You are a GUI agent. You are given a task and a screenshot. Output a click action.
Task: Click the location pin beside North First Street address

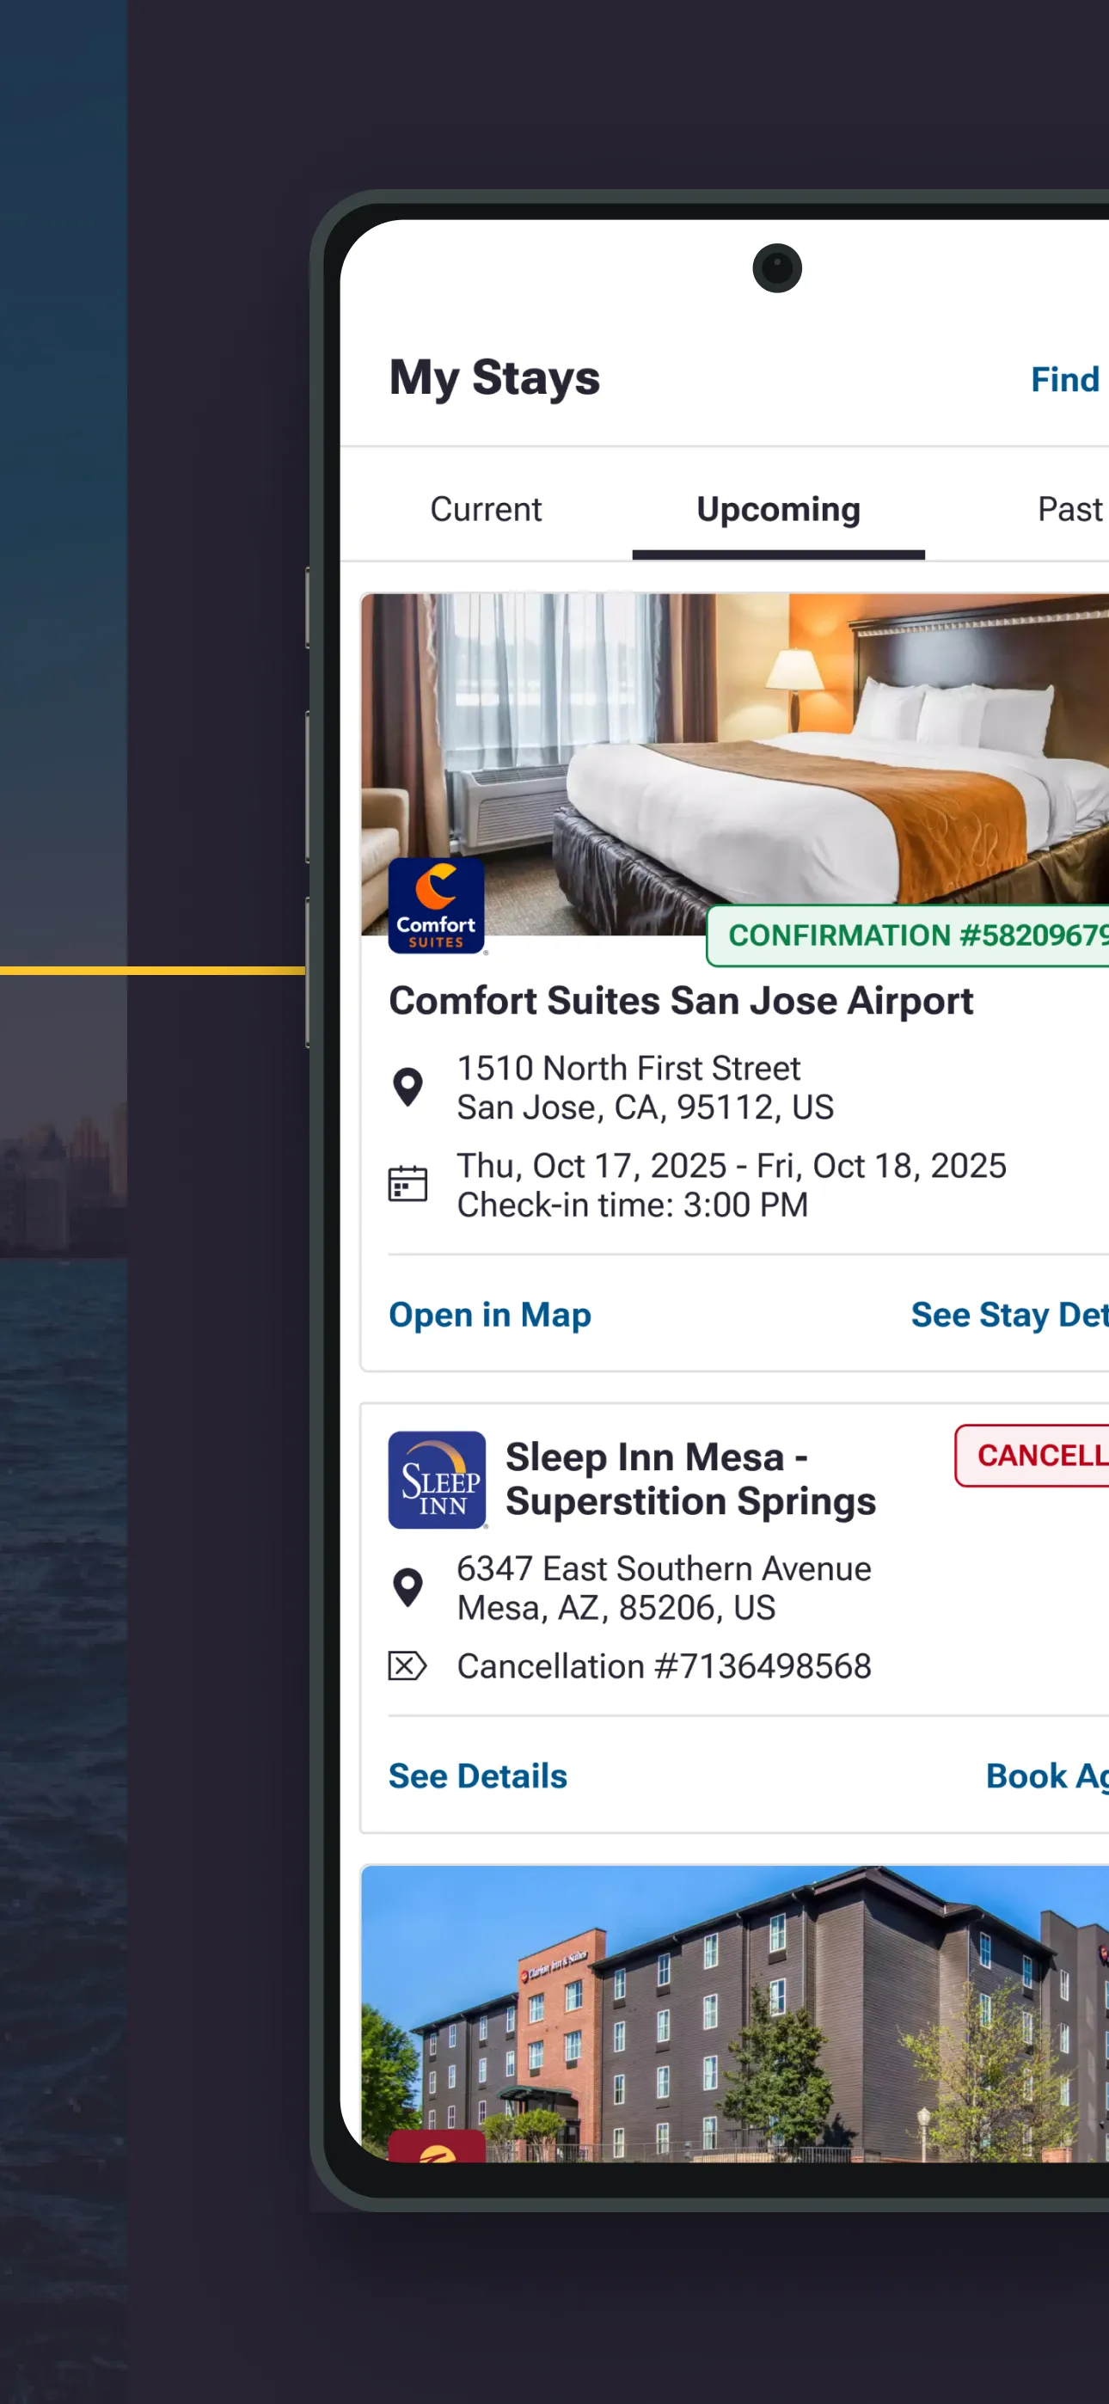409,1085
